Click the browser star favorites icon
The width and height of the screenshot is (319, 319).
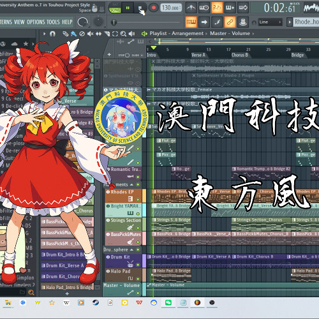coord(26,43)
